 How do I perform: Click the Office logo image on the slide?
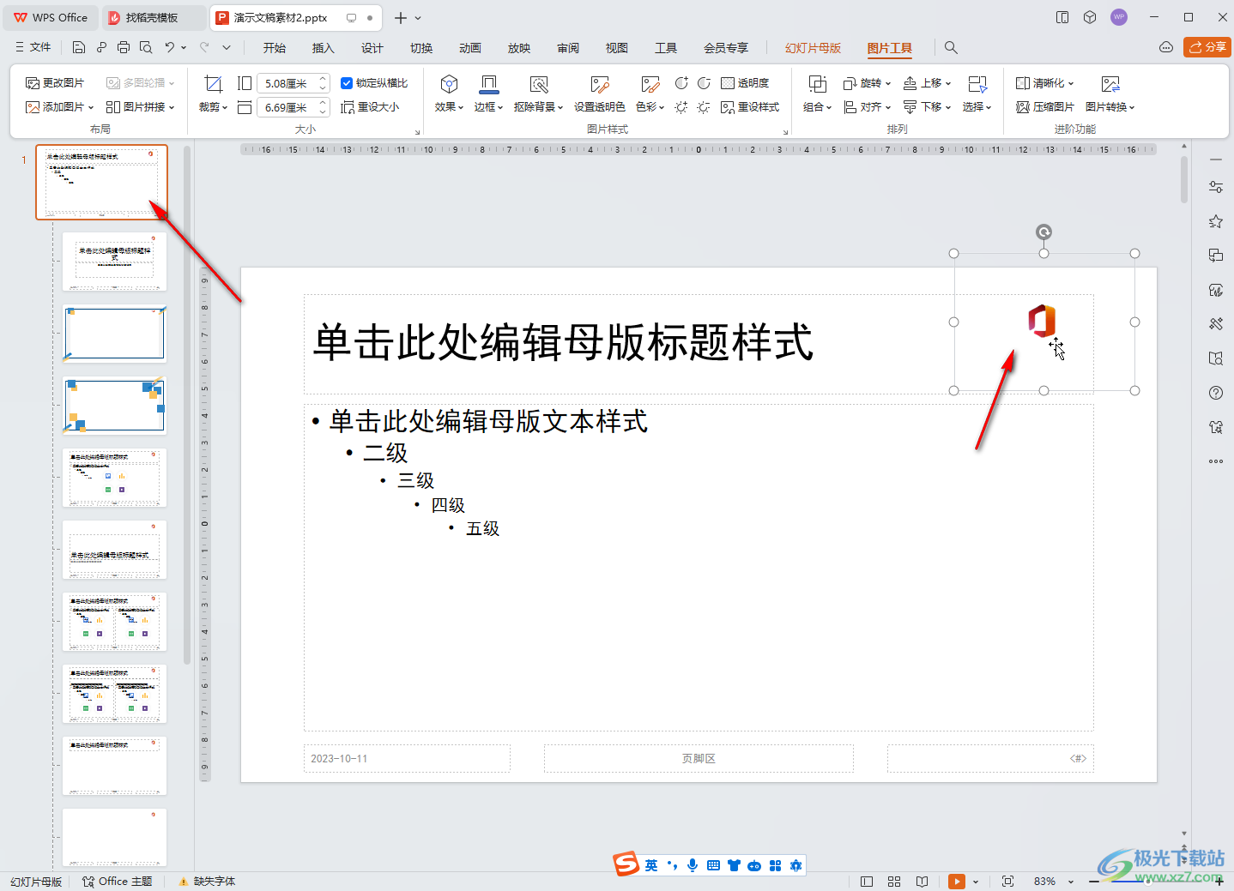point(1042,321)
